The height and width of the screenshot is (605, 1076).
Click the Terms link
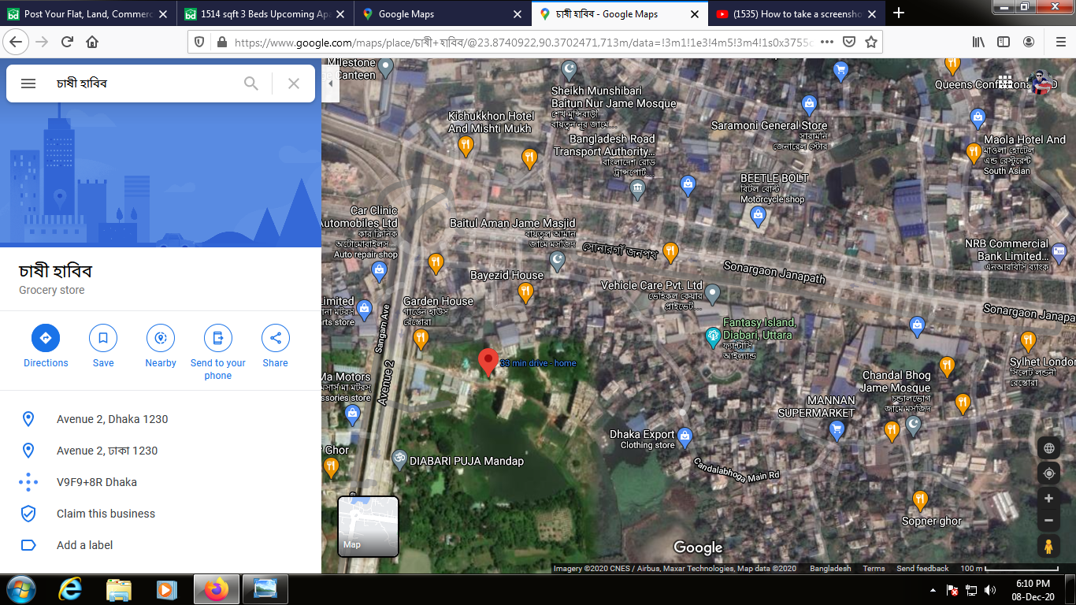click(874, 569)
